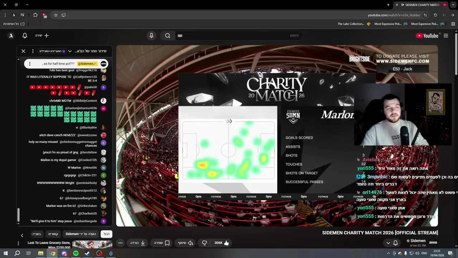
Task: Open more video actions ellipsis
Action: coord(121,243)
